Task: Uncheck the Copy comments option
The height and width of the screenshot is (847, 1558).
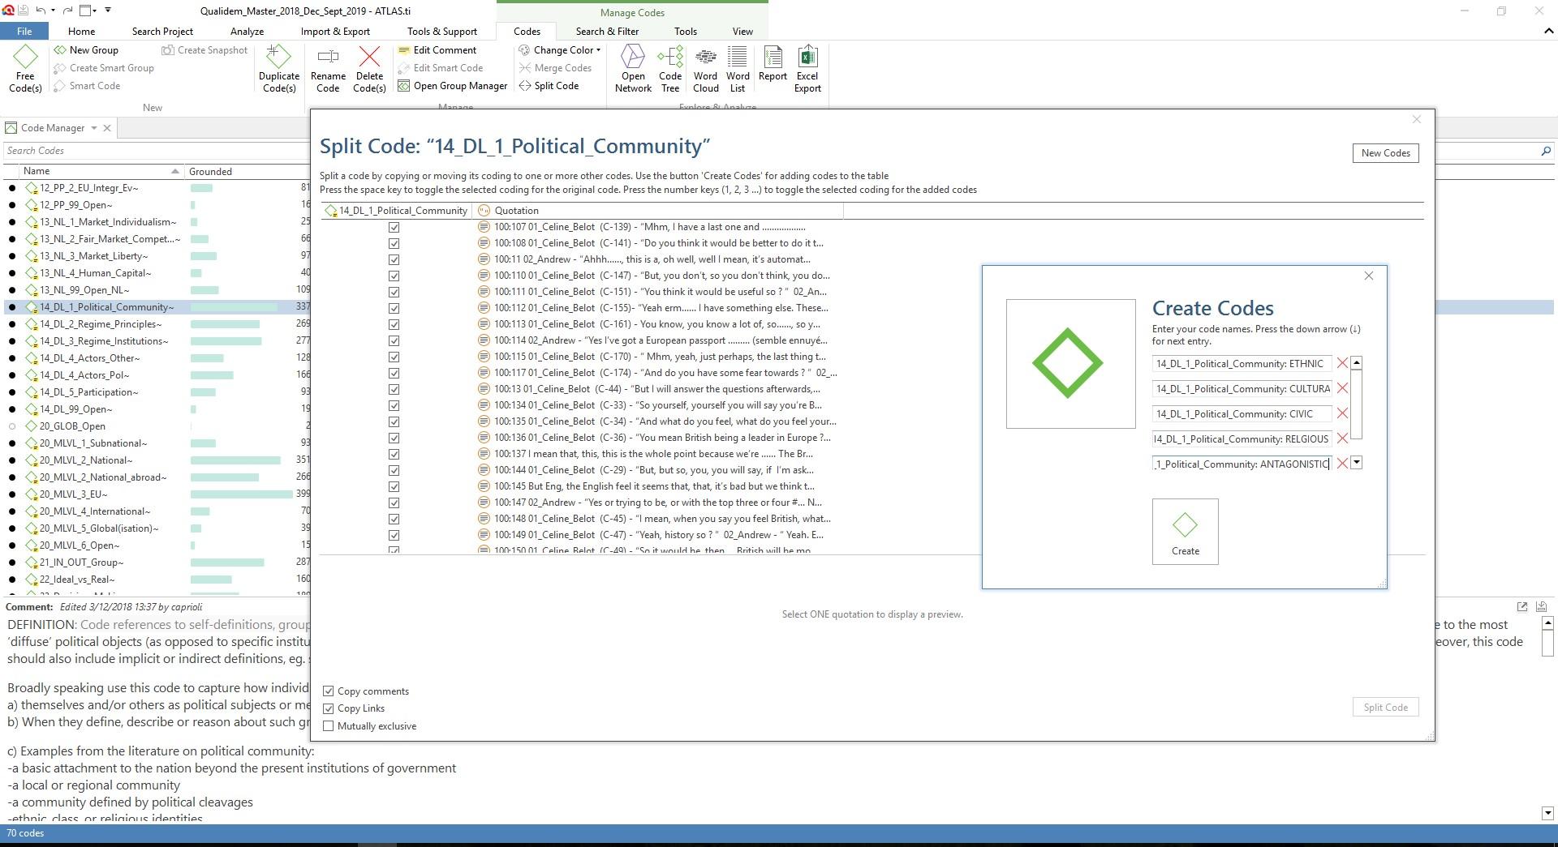Action: tap(329, 691)
